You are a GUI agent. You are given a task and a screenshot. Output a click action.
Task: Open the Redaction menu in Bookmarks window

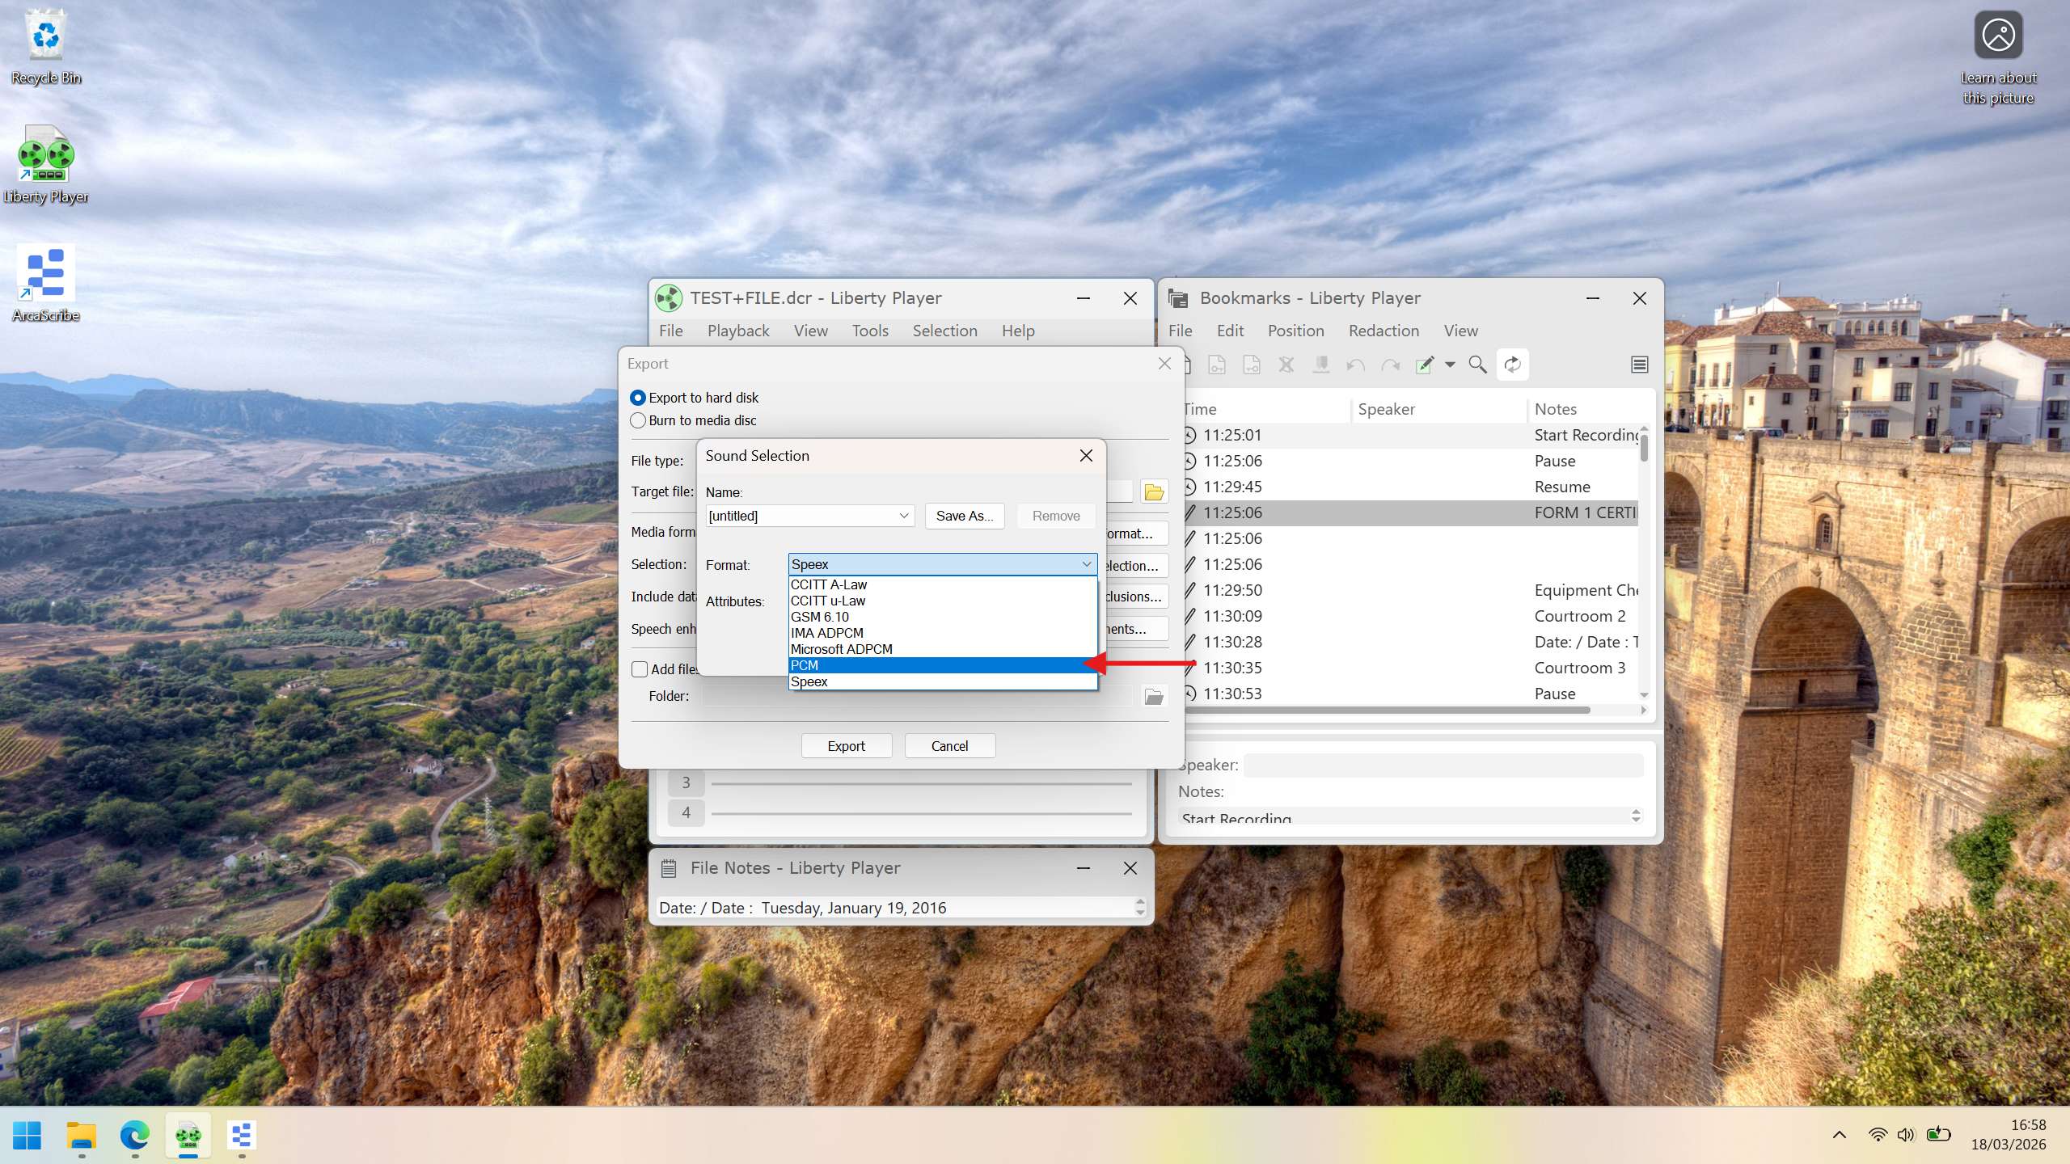click(1383, 331)
